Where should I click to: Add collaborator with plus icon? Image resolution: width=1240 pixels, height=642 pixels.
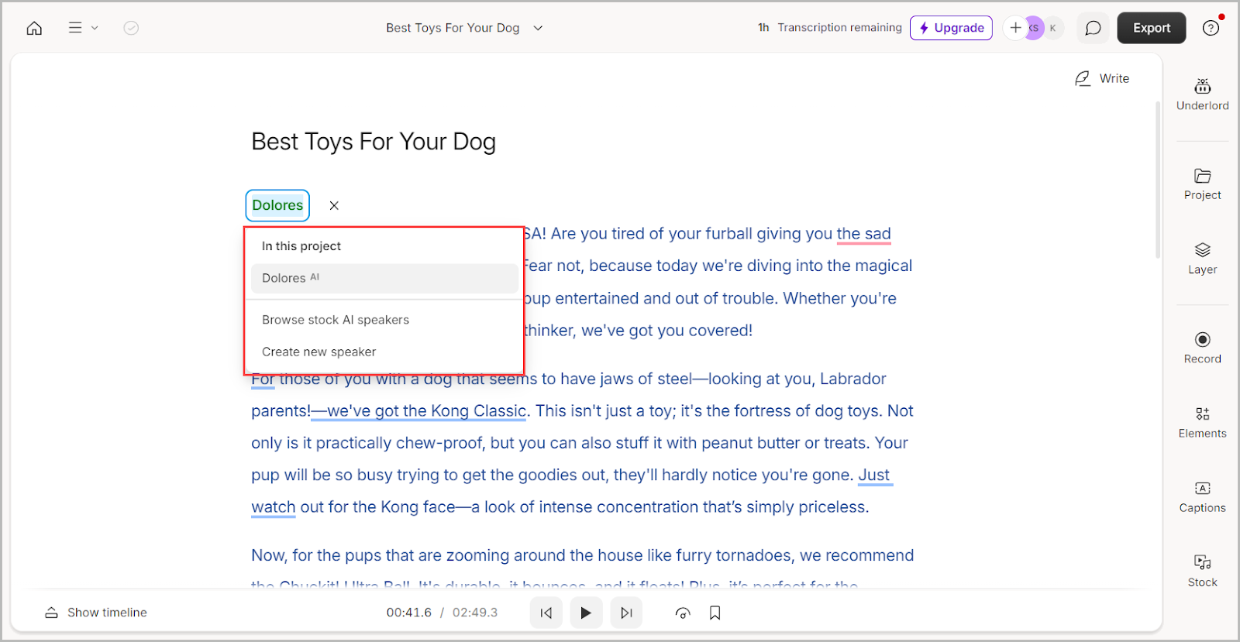[1014, 28]
